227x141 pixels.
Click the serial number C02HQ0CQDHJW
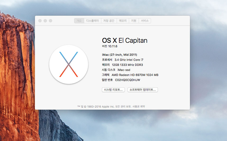[128, 80]
